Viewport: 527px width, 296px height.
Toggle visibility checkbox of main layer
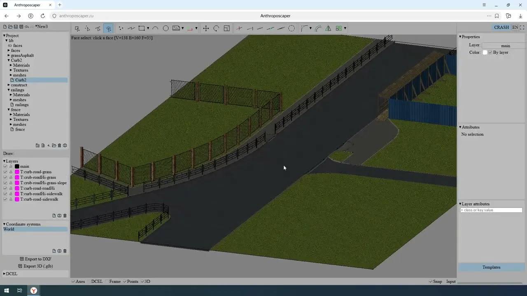click(5, 166)
